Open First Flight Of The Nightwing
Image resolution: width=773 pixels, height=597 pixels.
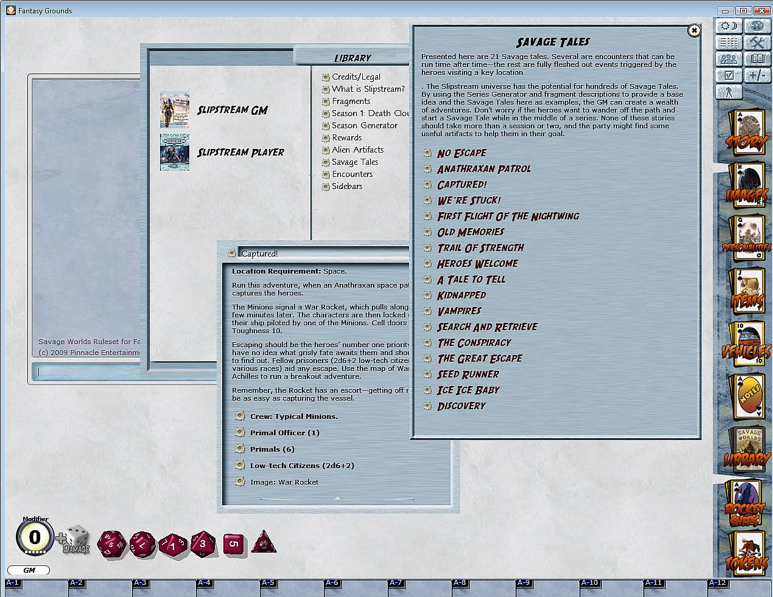pos(508,216)
